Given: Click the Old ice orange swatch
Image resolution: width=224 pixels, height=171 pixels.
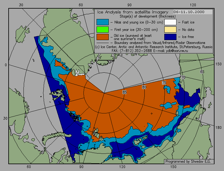Looking at the screenshot, I should 102,37.
